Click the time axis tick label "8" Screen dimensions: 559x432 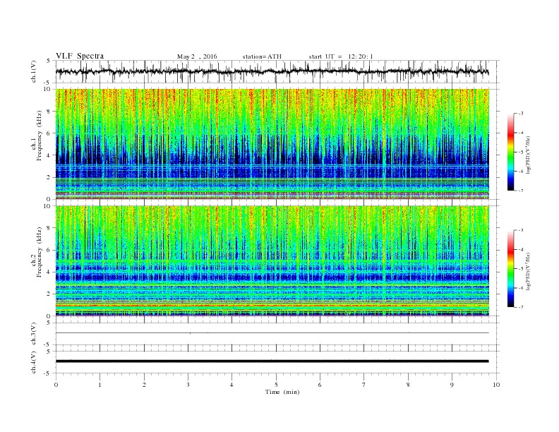[x=408, y=385]
